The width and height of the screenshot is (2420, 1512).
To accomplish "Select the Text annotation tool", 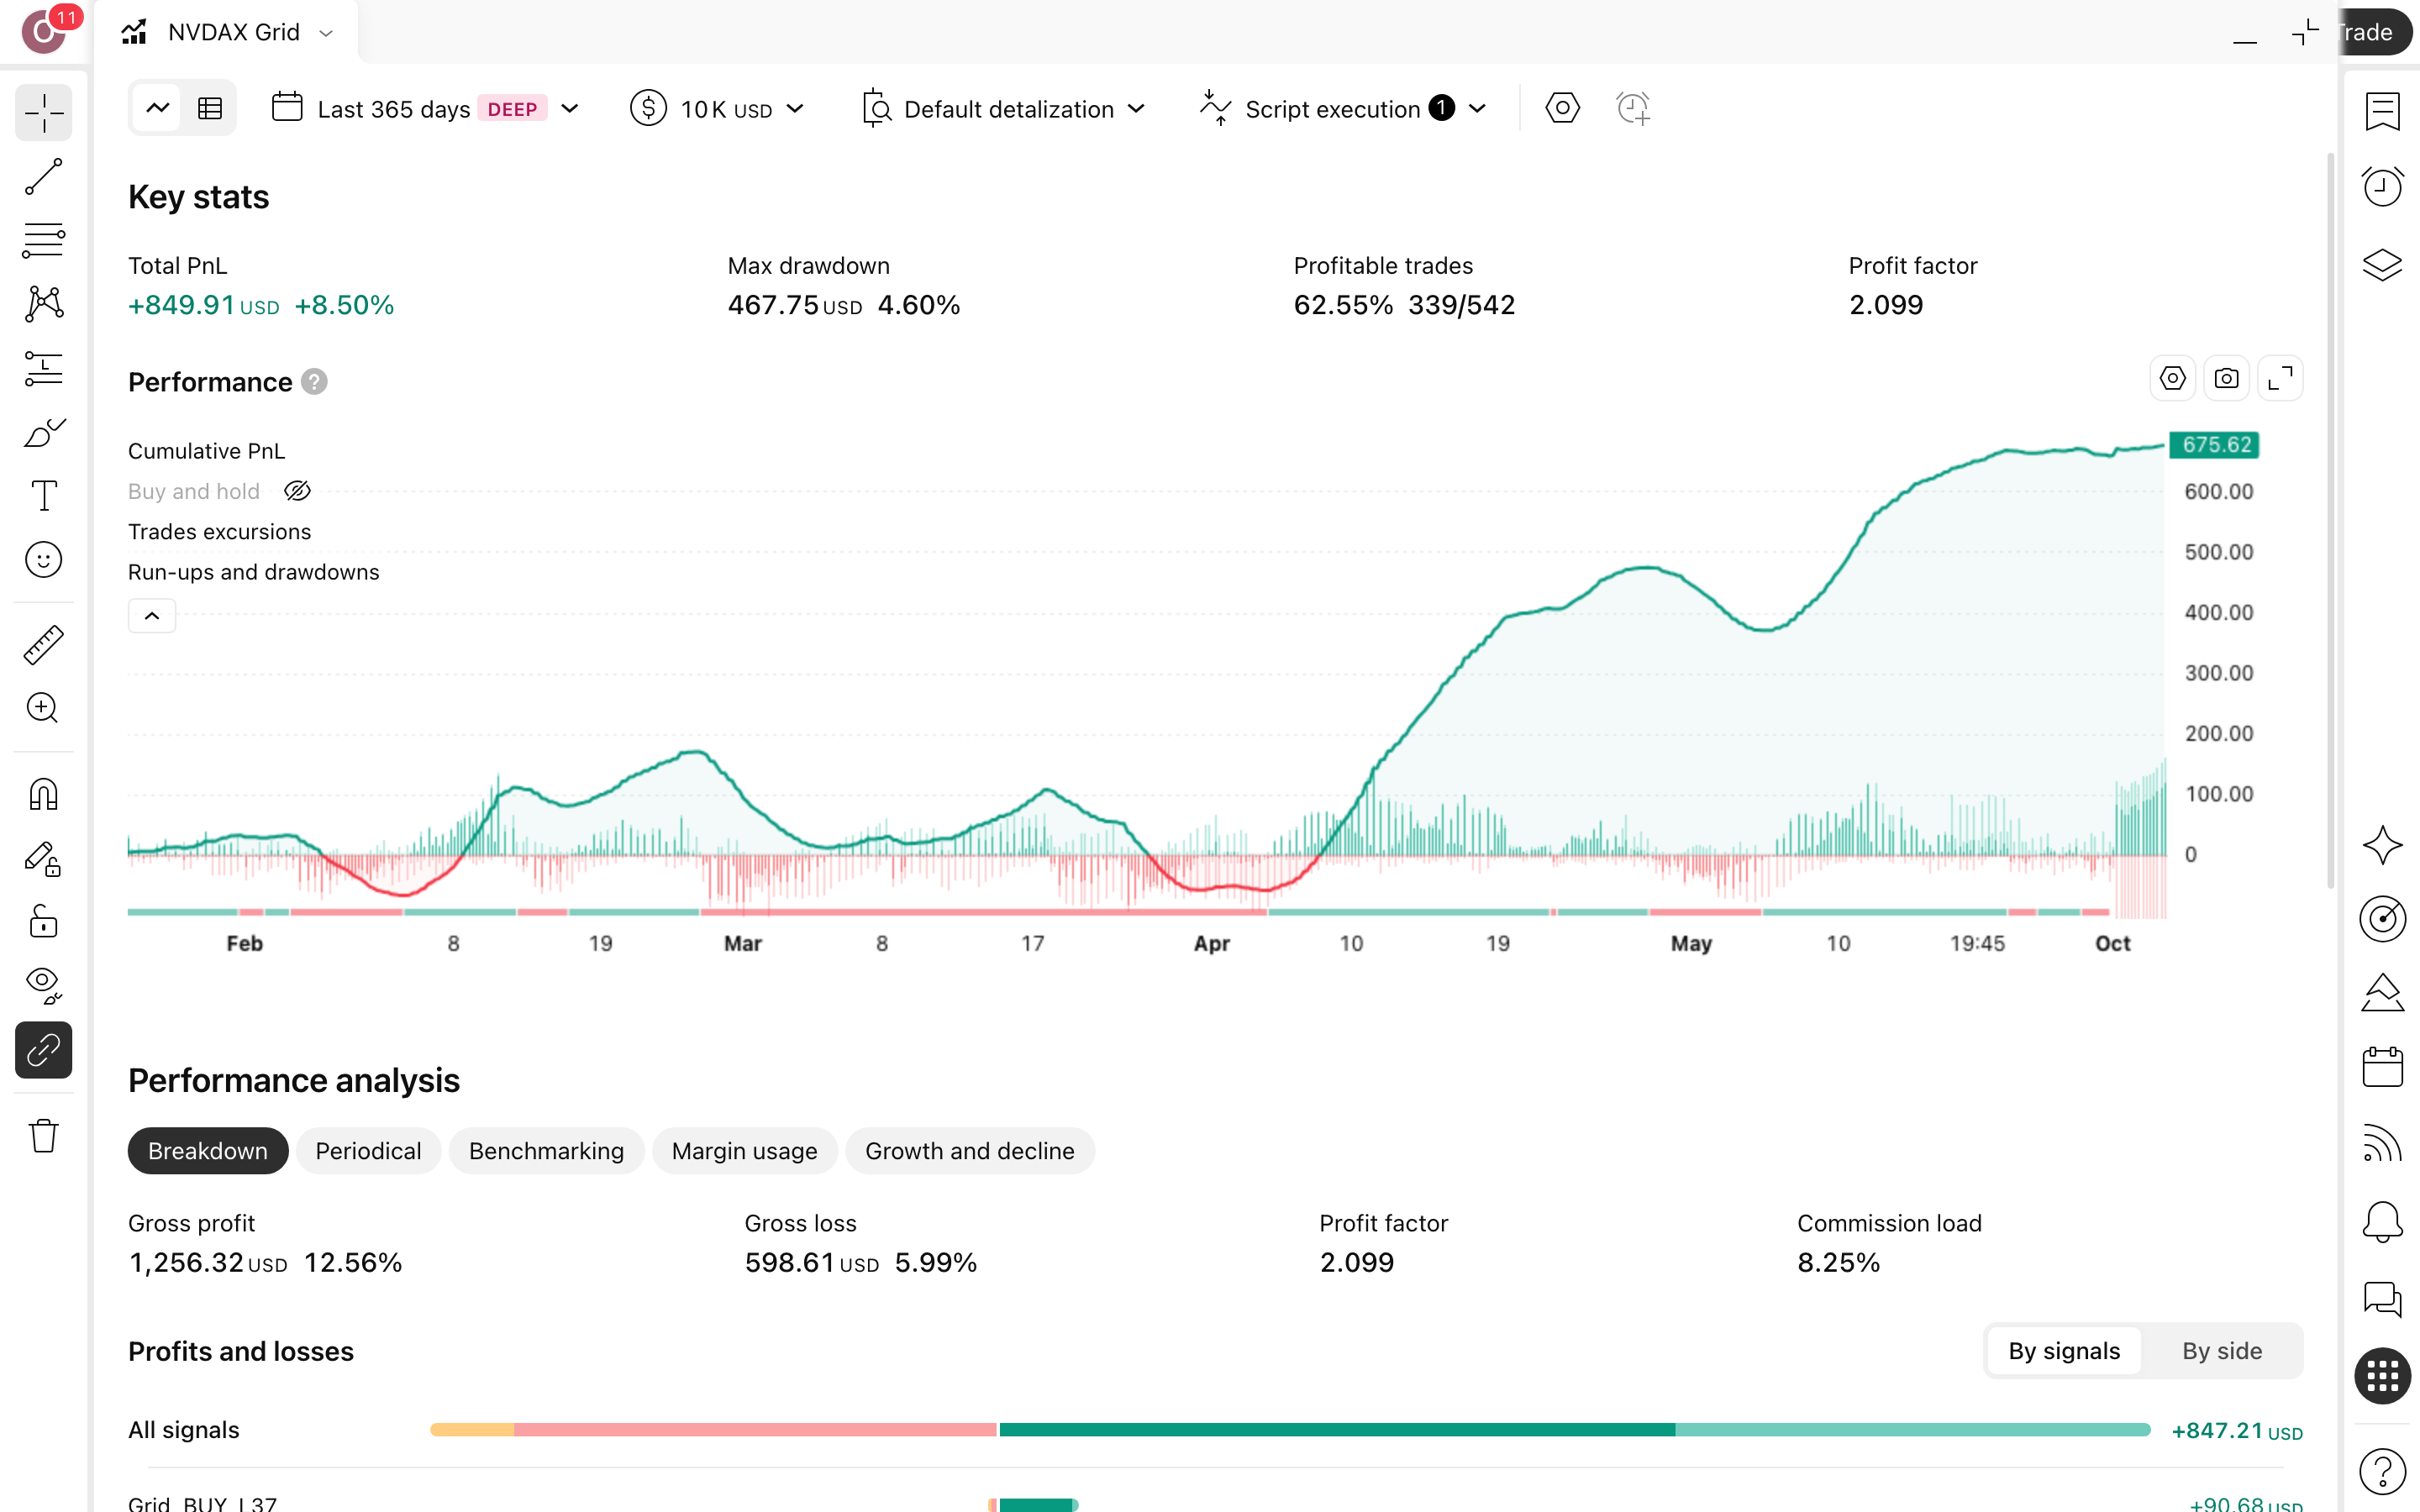I will coord(43,496).
